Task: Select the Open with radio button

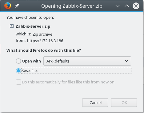Action: coord(18,61)
